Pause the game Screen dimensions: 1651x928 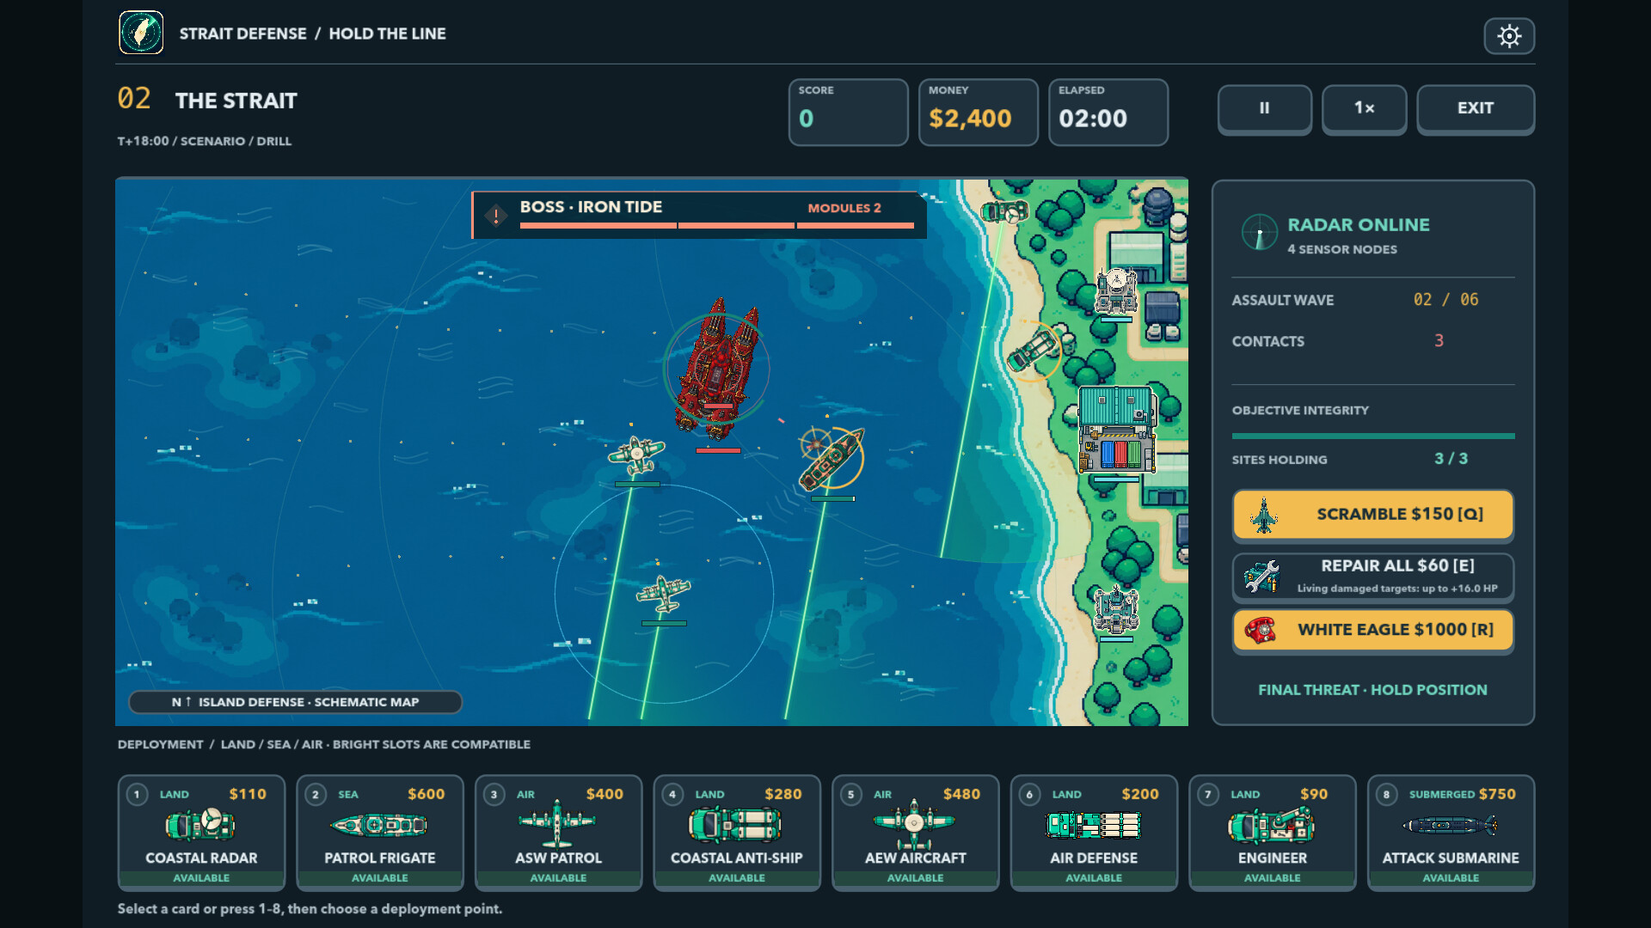tap(1264, 108)
